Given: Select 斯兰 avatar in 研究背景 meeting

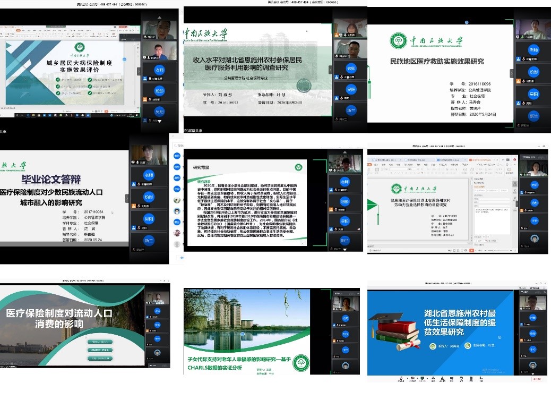Looking at the screenshot, I should [x=345, y=241].
